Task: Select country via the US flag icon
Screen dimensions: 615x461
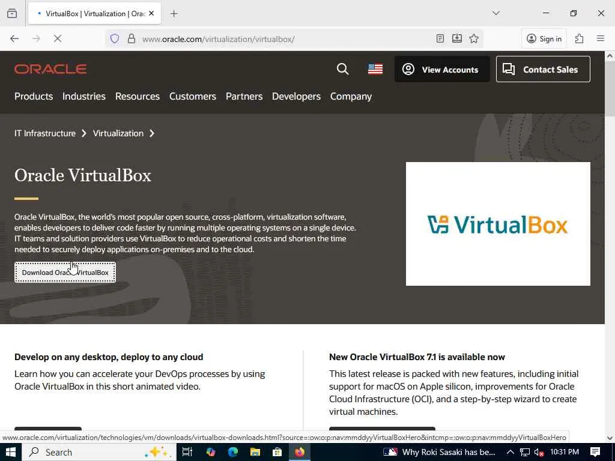Action: tap(375, 69)
